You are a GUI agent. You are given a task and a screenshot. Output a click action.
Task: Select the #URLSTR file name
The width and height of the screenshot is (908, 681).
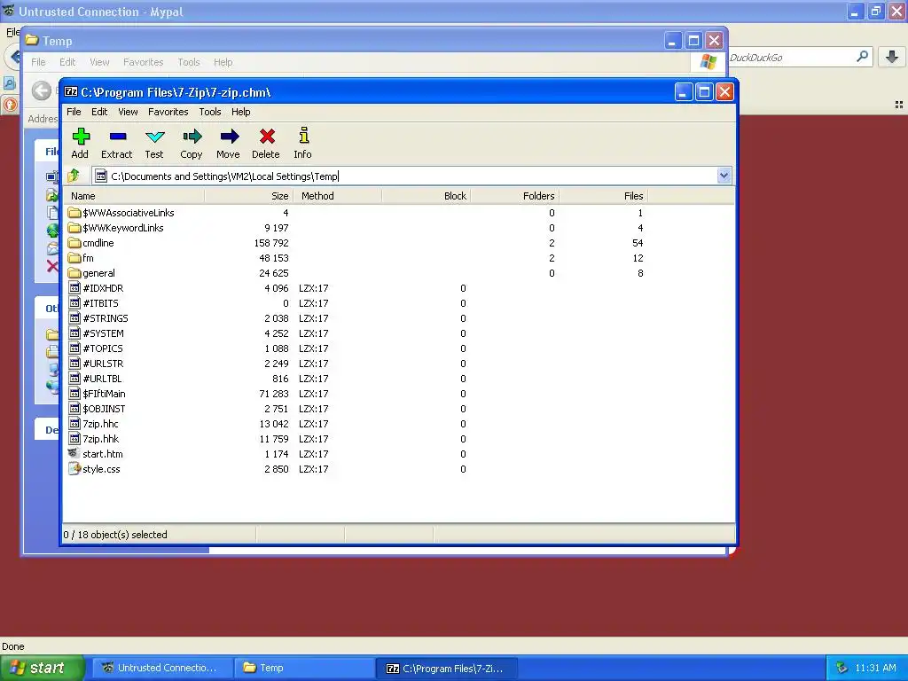(103, 363)
